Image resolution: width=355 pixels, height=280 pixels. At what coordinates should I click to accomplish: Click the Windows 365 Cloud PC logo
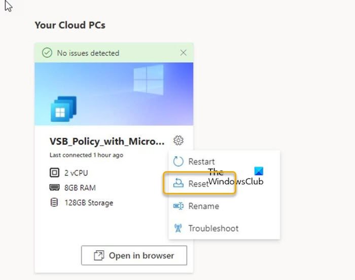tap(63, 109)
